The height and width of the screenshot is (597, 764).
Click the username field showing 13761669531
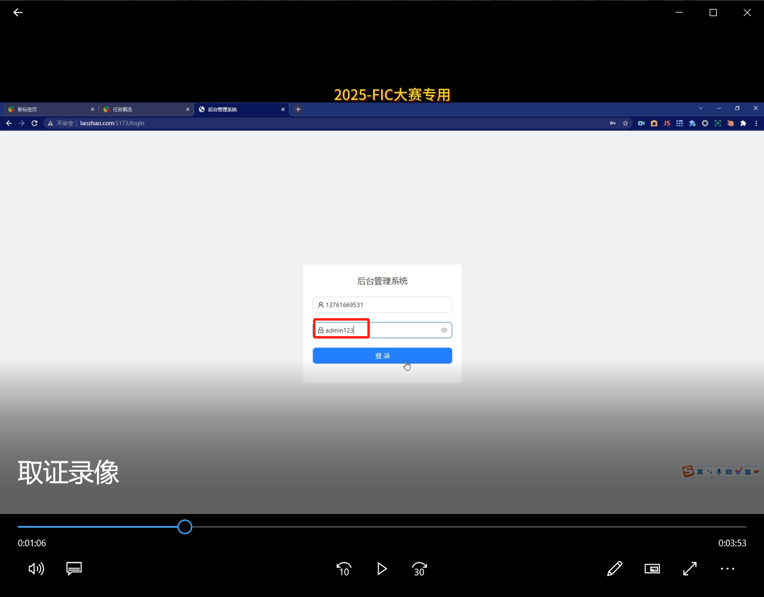[382, 304]
